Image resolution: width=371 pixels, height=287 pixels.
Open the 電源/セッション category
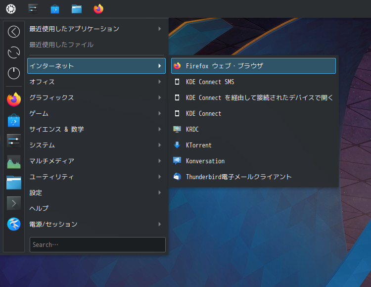click(96, 224)
